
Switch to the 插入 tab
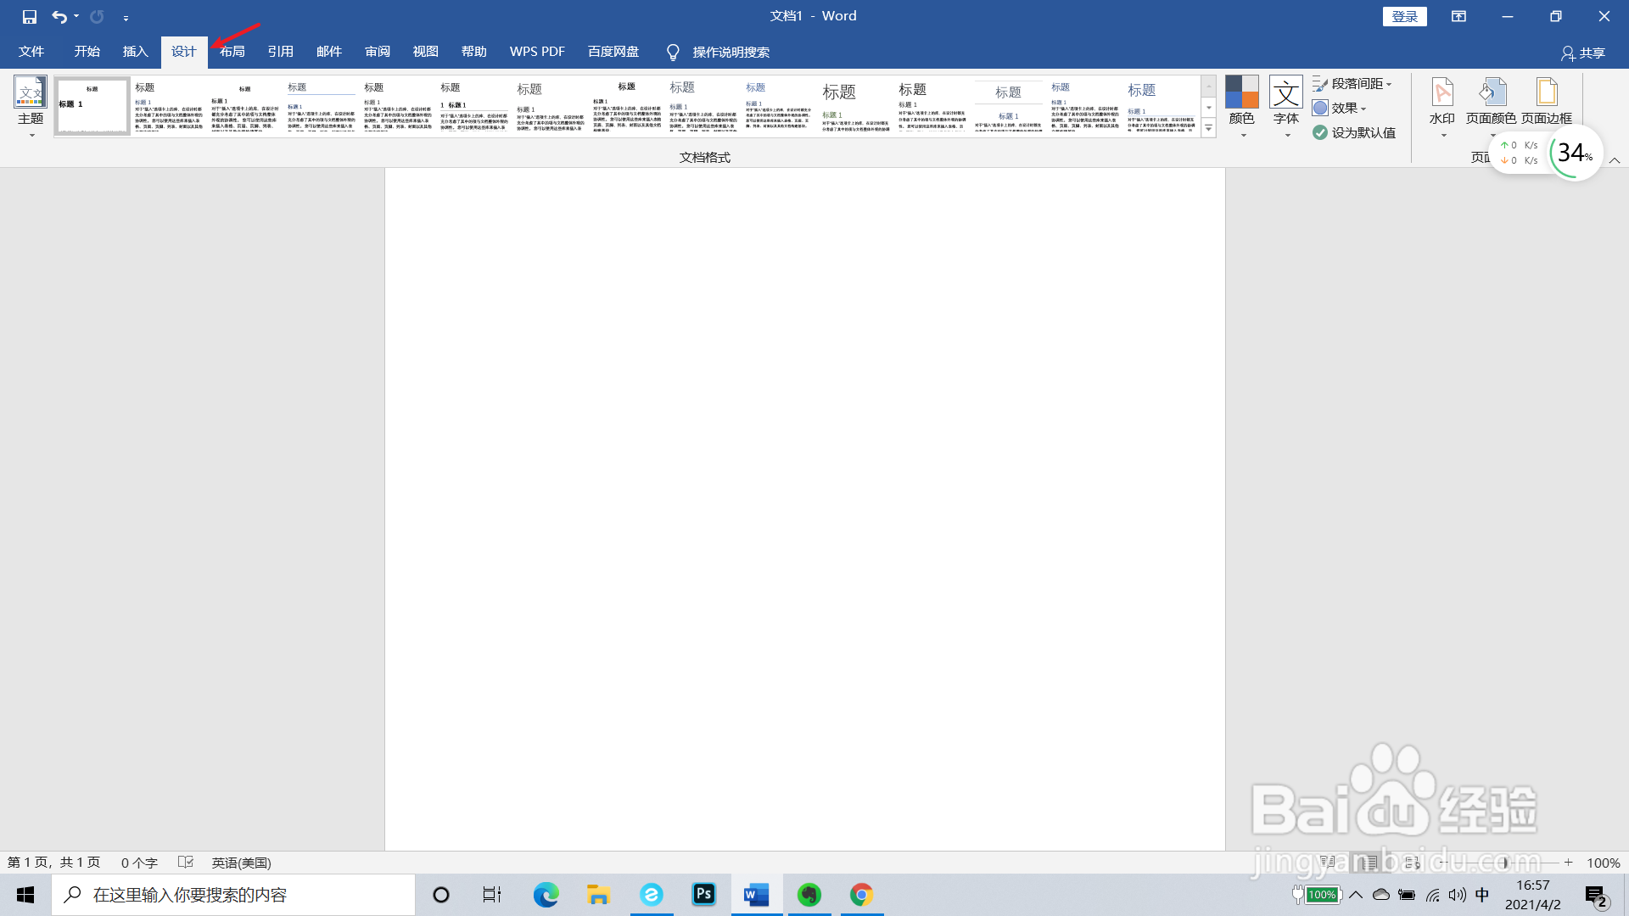coord(135,52)
